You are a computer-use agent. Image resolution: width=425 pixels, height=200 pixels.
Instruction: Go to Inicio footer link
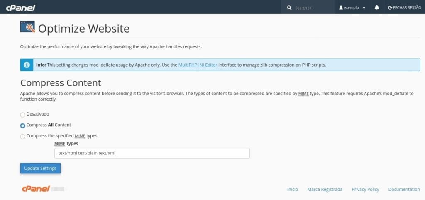(293, 190)
